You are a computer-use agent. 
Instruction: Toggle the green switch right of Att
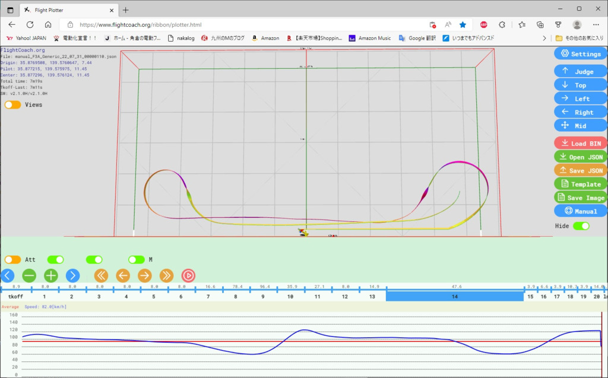55,259
